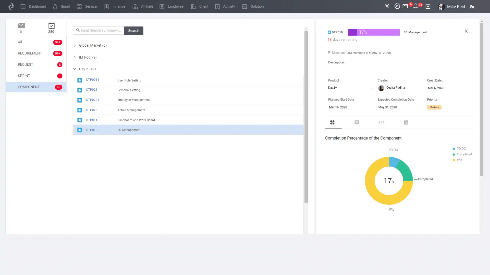Image resolution: width=490 pixels, height=275 pixels.
Task: Toggle the Completed legend item in chart
Action: point(464,154)
